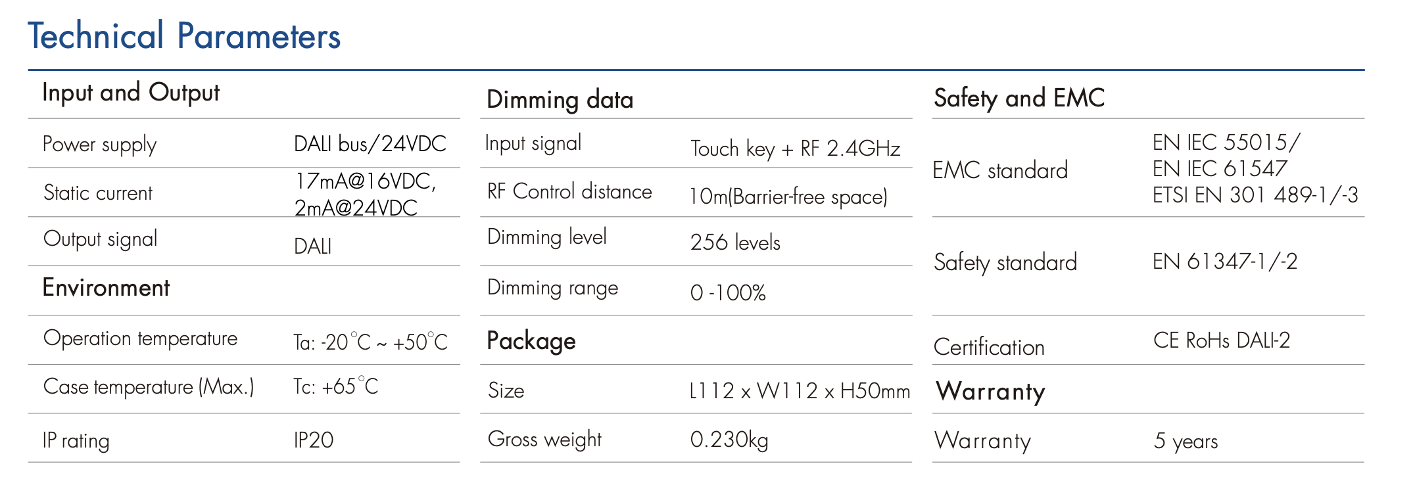Click the 0 -100% dimming range value
The width and height of the screenshot is (1415, 485).
point(728,293)
